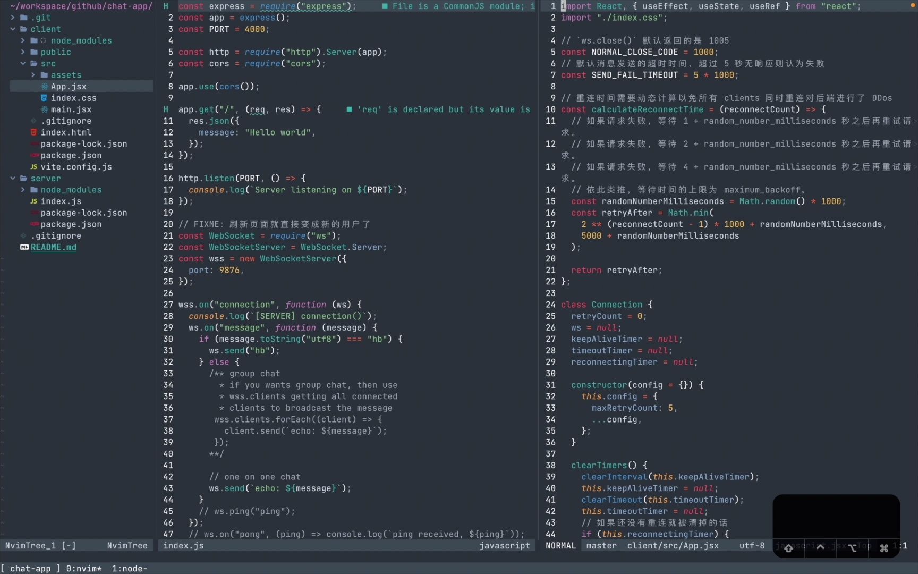The image size is (918, 574).
Task: Collapse the client folder chevron
Action: (x=13, y=29)
